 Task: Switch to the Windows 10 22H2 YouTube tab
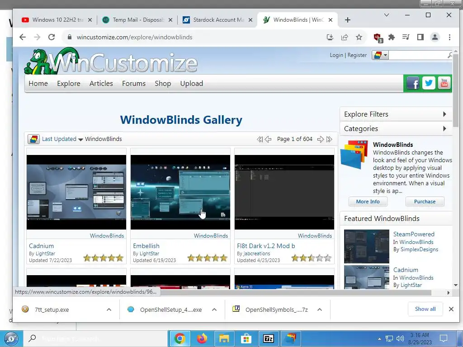tap(57, 20)
